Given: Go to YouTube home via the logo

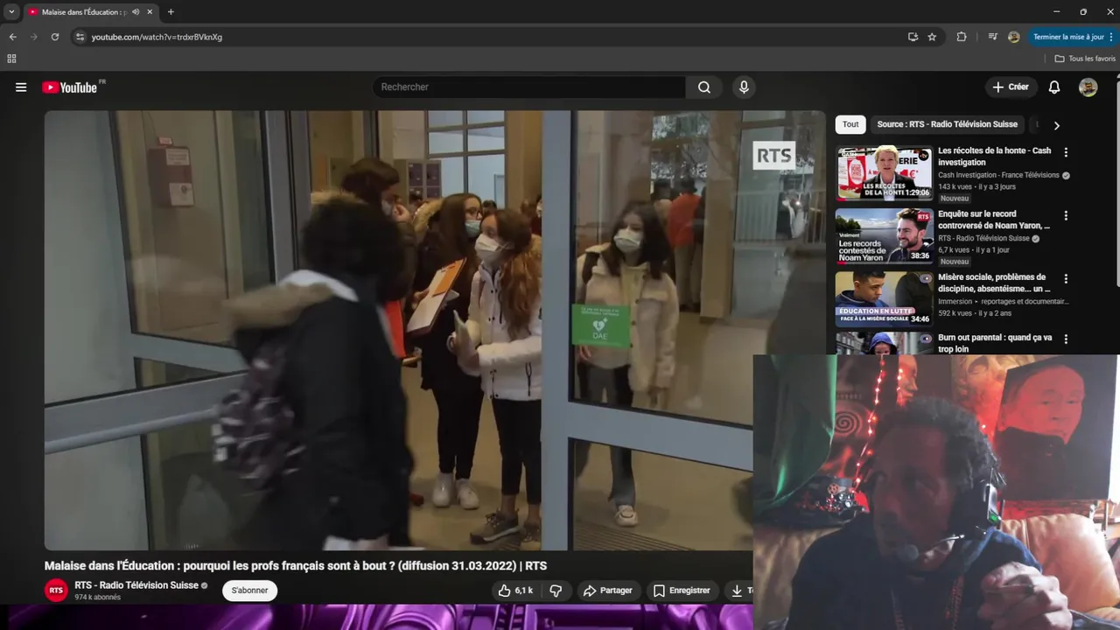Looking at the screenshot, I should pos(70,87).
